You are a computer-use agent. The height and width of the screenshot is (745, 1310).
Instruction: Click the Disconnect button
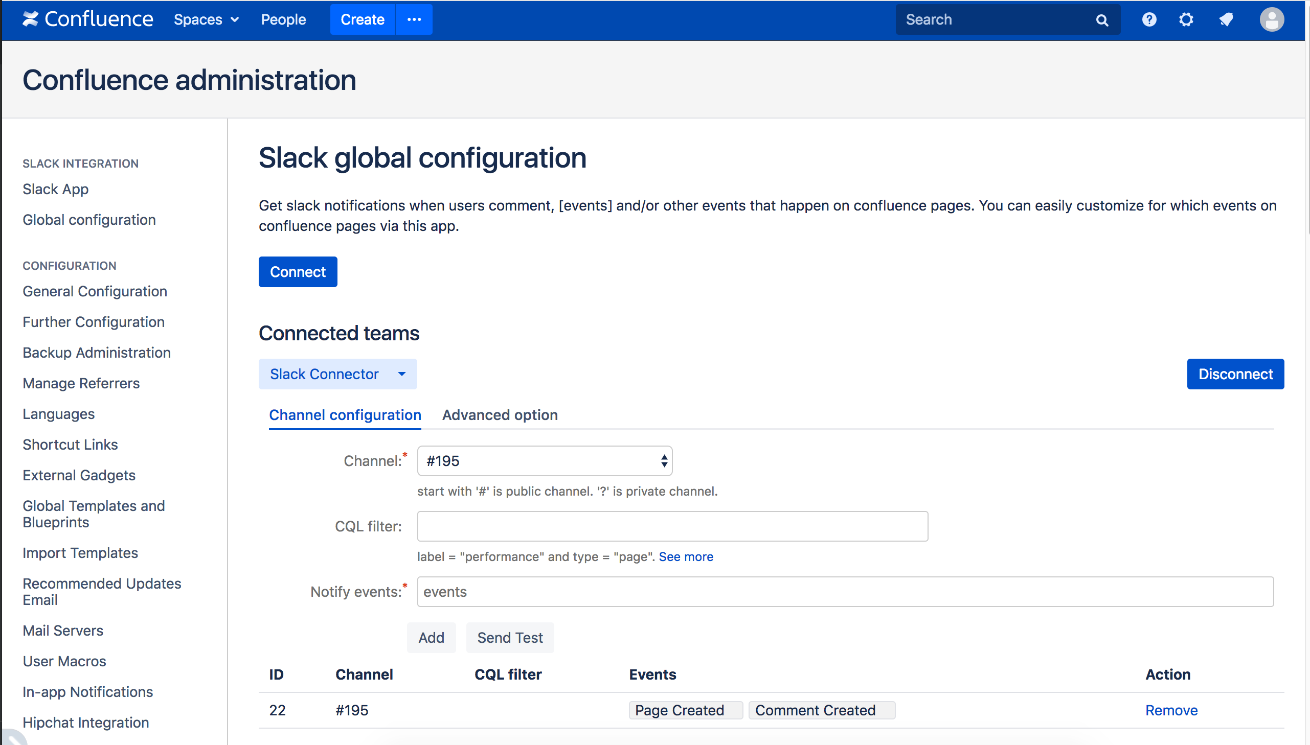(1235, 374)
